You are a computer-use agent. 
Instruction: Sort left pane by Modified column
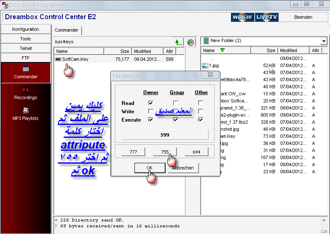147,51
